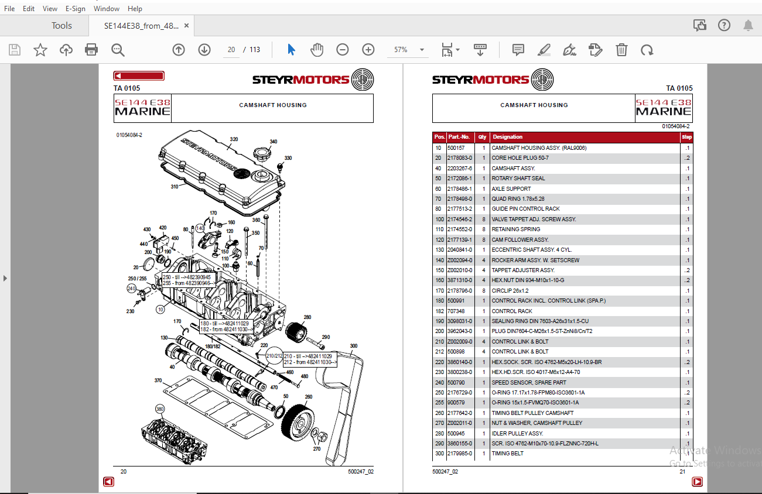Viewport: 762px width, 494px height.
Task: Open the find text magnifier tool
Action: (118, 50)
